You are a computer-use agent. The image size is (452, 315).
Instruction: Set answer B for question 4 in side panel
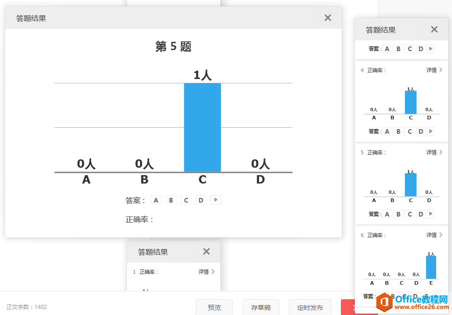pos(399,131)
